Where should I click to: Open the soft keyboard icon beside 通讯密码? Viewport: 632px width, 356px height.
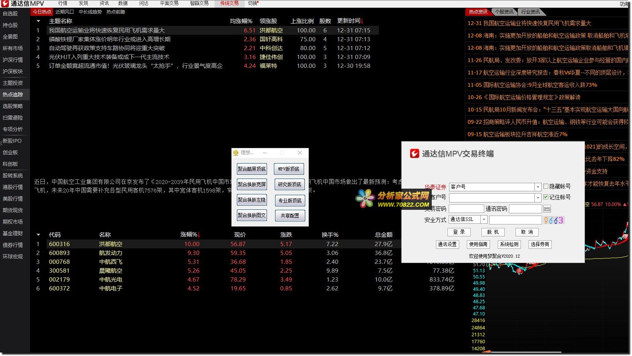coord(547,209)
